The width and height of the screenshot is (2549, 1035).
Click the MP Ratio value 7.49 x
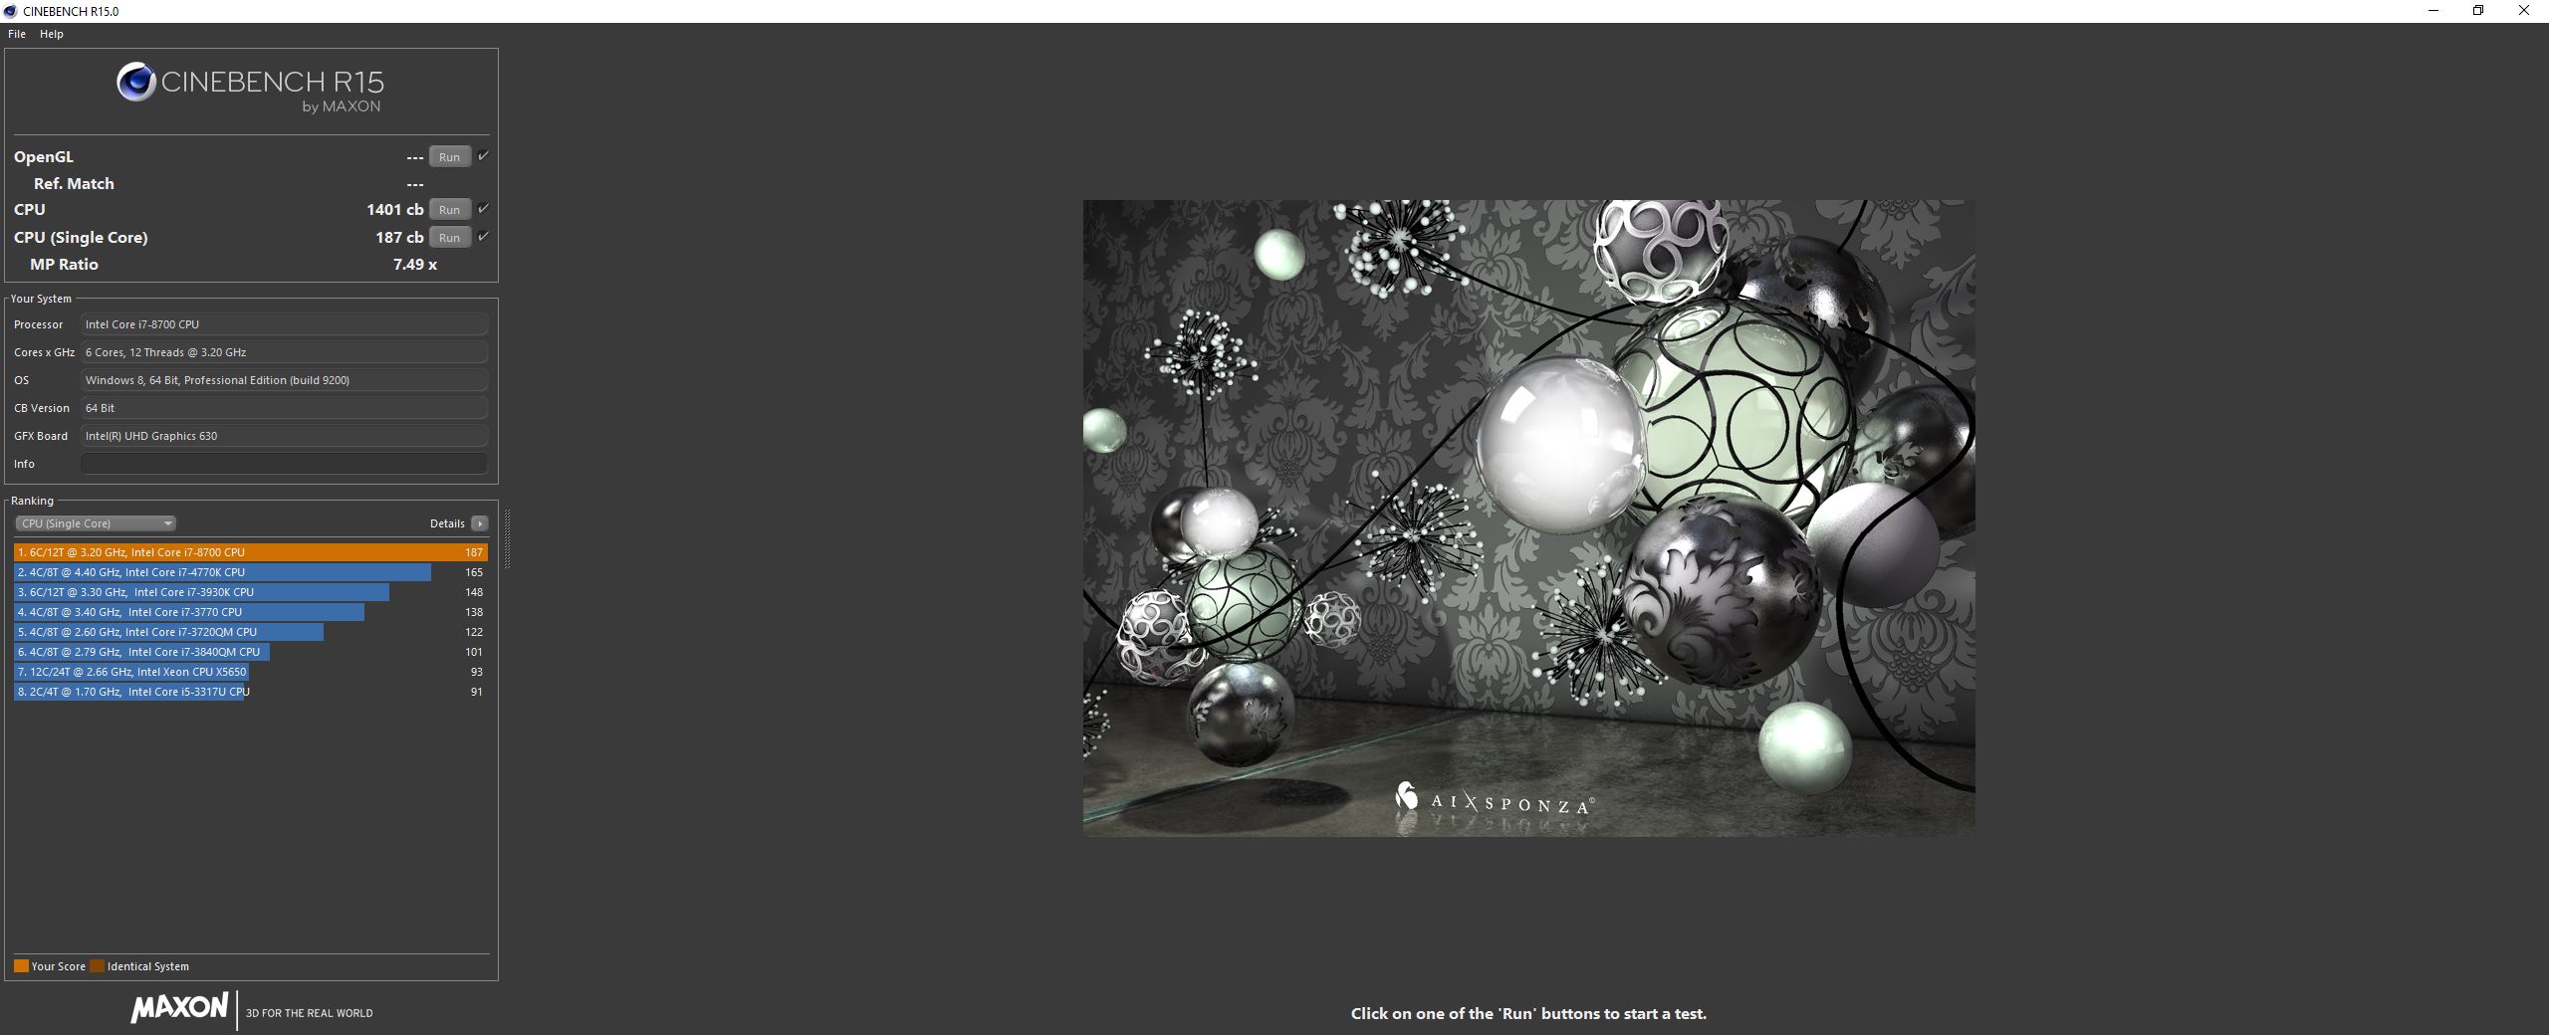415,265
